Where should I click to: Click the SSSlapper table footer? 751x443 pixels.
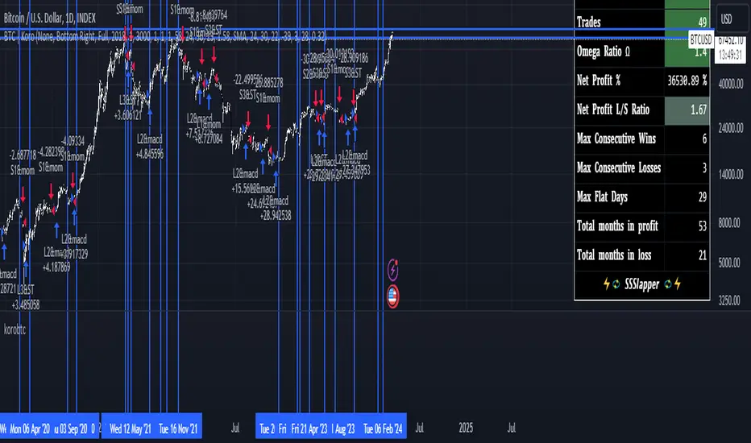641,284
